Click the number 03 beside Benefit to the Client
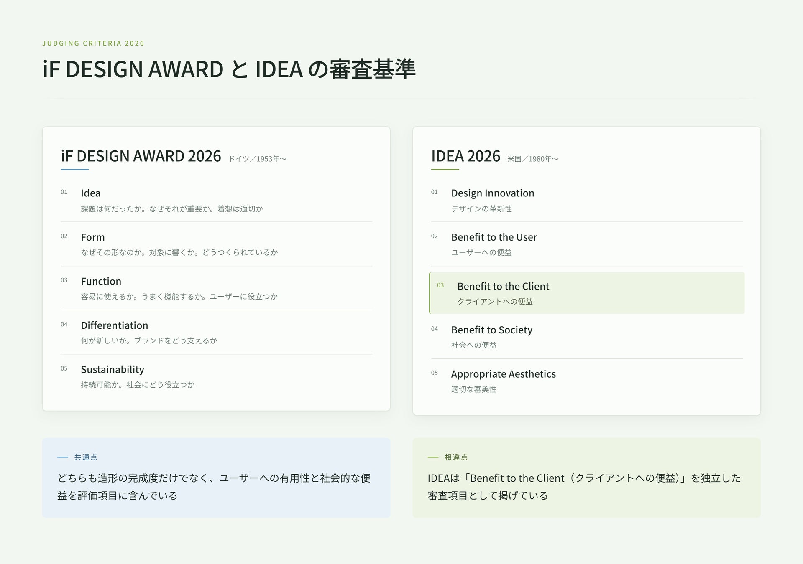 pyautogui.click(x=440, y=285)
